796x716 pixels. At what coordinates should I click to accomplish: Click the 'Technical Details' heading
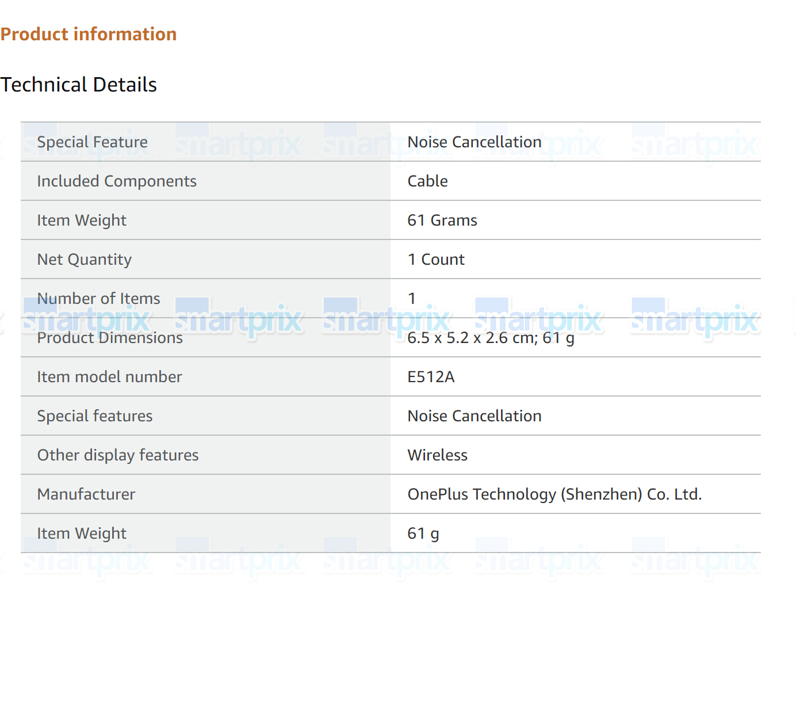(x=79, y=85)
